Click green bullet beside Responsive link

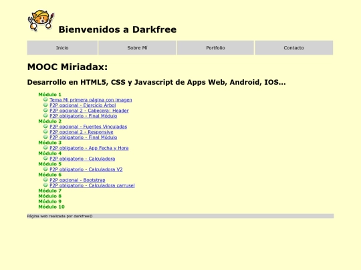coord(45,131)
